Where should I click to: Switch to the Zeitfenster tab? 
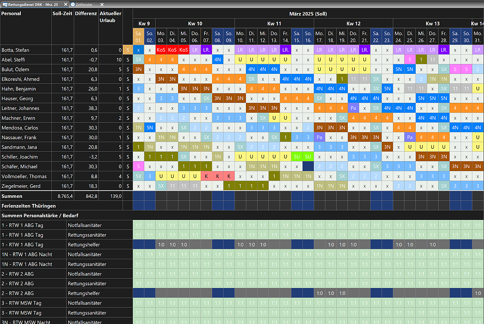(x=84, y=4)
